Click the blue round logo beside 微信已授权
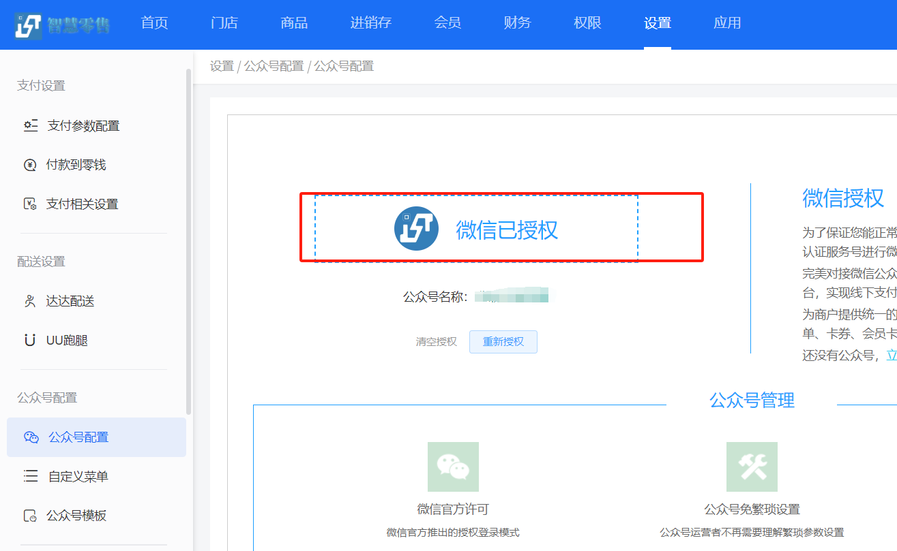 [416, 228]
